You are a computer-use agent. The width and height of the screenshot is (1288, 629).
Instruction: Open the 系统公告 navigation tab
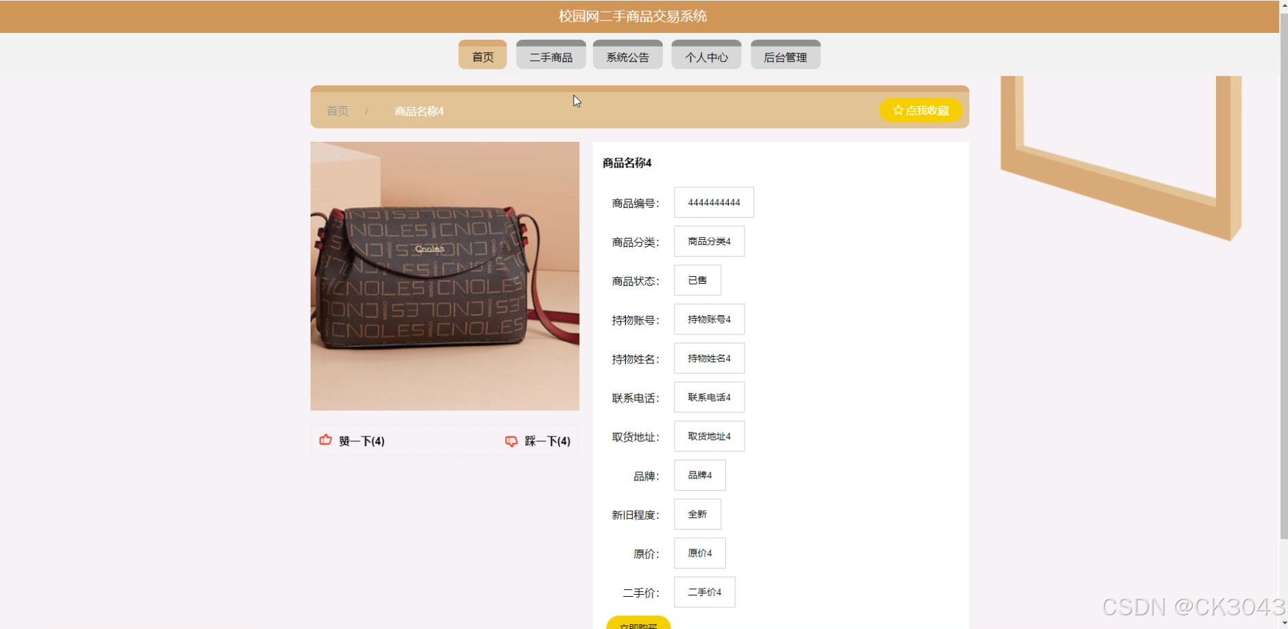pyautogui.click(x=628, y=56)
